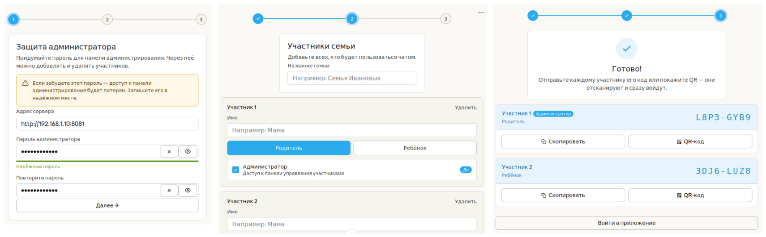Click the 'Имя' input of Участник 1
Screen dimensions: 766x237
click(x=352, y=130)
